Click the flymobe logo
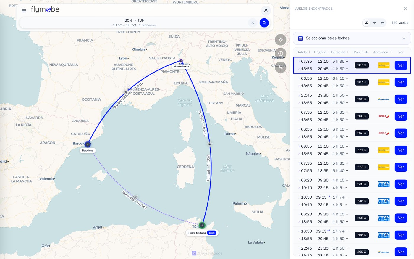 [x=45, y=10]
